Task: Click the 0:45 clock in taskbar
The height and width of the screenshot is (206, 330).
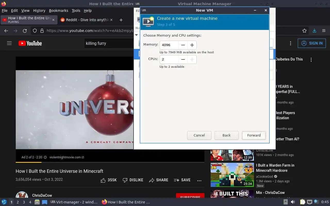Action: [325, 202]
